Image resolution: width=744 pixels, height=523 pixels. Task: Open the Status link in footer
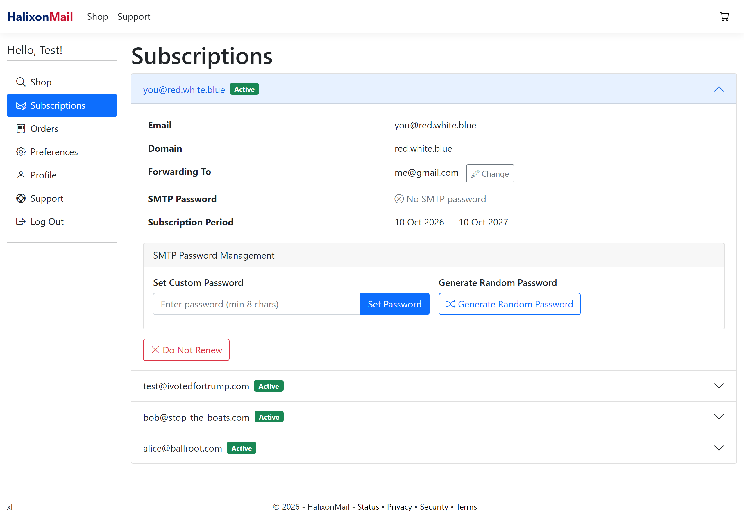pyautogui.click(x=368, y=507)
